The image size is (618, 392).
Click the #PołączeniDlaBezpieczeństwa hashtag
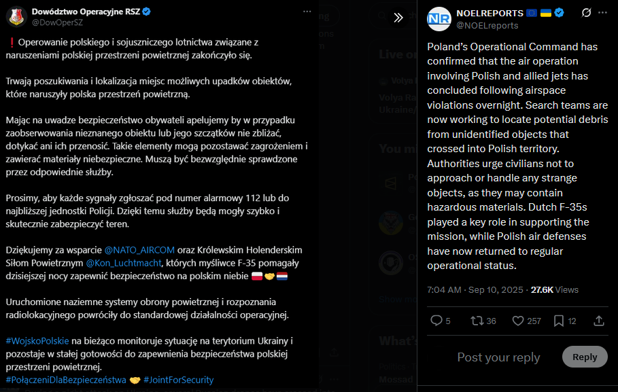[x=66, y=380]
